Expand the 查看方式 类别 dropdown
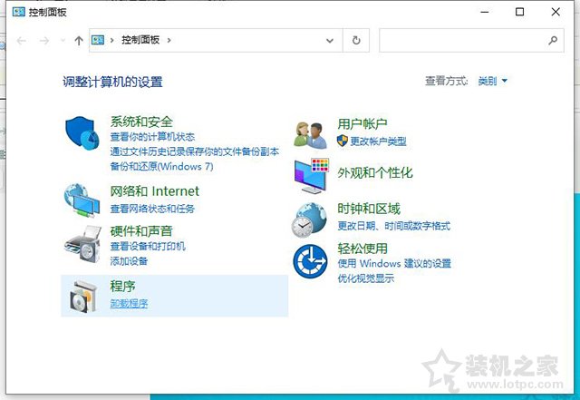Screen dimensions: 580x400 click(x=492, y=82)
